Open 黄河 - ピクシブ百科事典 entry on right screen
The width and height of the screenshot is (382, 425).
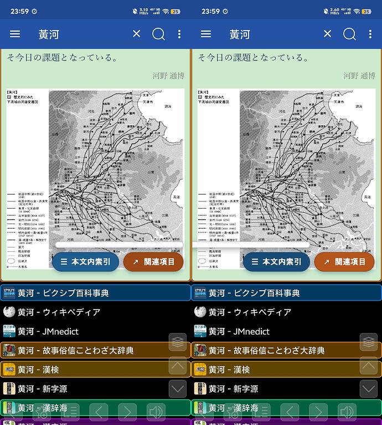[x=286, y=293]
